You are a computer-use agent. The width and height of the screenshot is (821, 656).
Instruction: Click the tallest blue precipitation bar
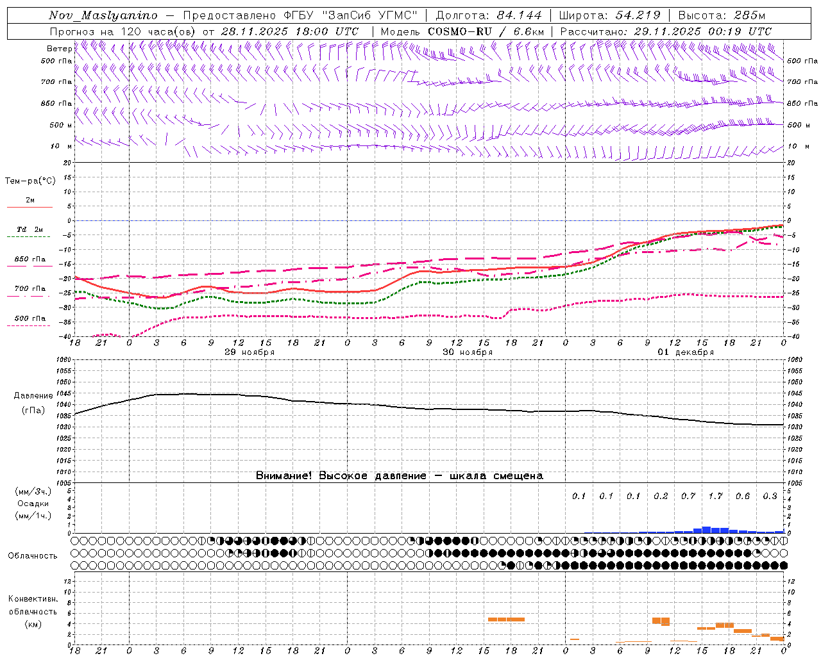pyautogui.click(x=706, y=530)
